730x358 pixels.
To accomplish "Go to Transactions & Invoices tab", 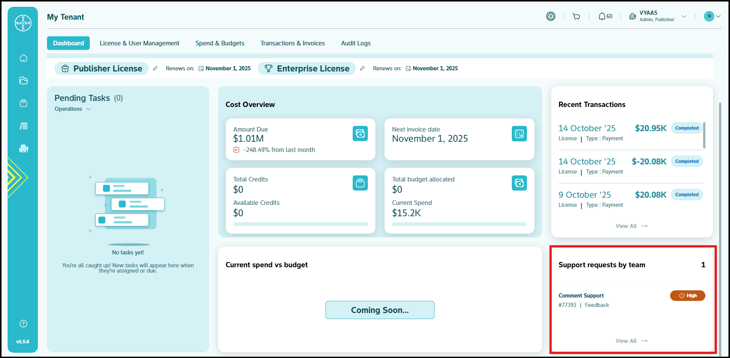I will [x=292, y=43].
